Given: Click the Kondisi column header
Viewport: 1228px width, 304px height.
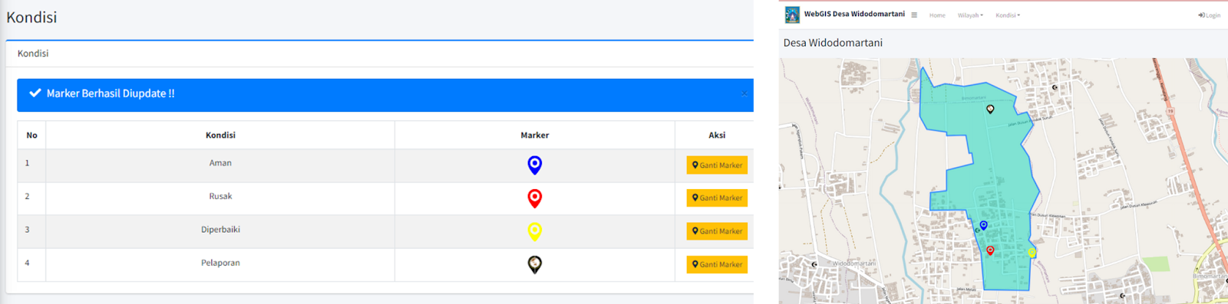Looking at the screenshot, I should (x=220, y=135).
